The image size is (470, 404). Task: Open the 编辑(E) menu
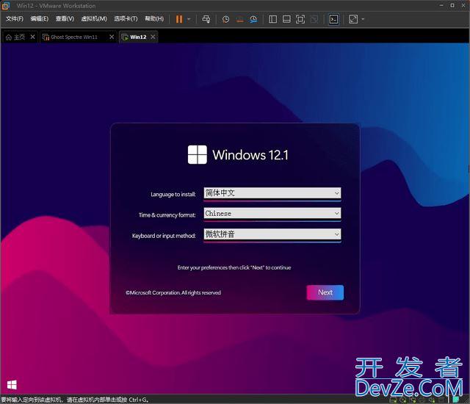coord(40,18)
